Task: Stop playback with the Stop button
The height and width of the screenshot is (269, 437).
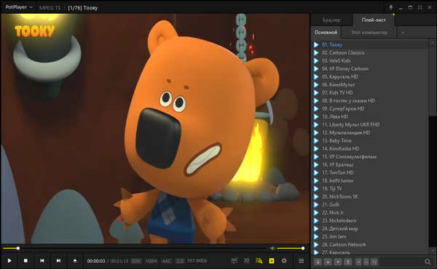Action: click(x=25, y=261)
